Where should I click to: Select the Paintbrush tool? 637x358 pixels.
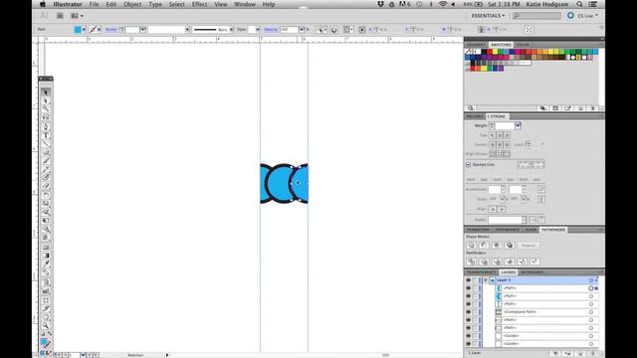point(46,161)
